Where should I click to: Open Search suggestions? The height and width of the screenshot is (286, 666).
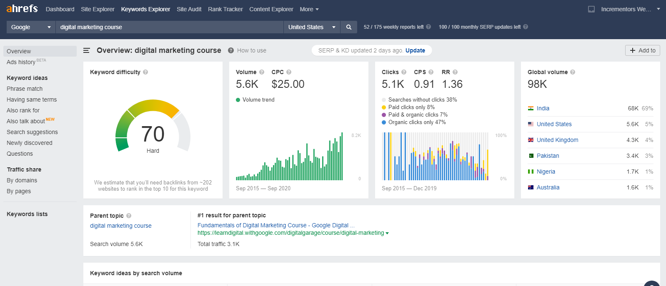point(32,132)
